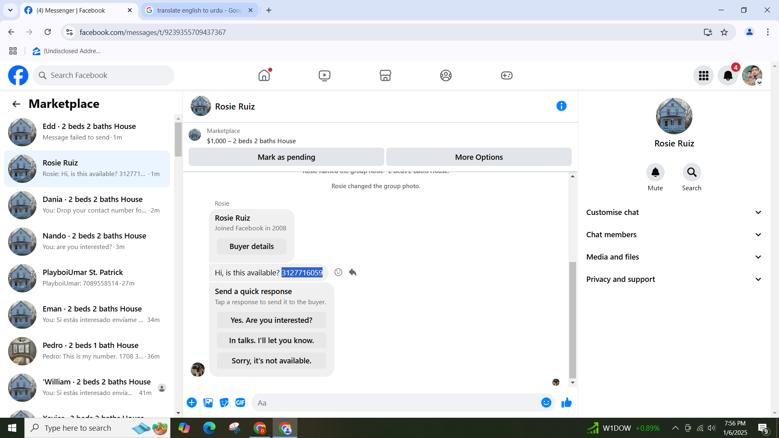Attach a photo with image icon
This screenshot has height=438, width=779.
tap(208, 403)
